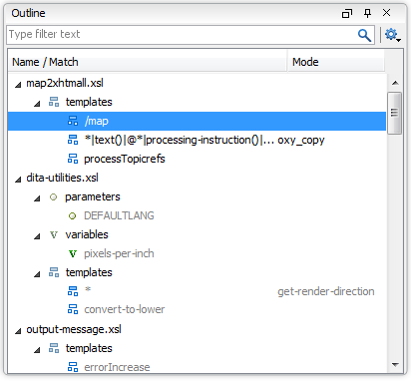Click the search magnifier icon in filter box
The height and width of the screenshot is (381, 411).
[x=364, y=35]
